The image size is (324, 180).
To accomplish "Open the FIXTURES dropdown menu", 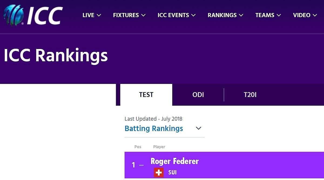I will click(x=129, y=15).
